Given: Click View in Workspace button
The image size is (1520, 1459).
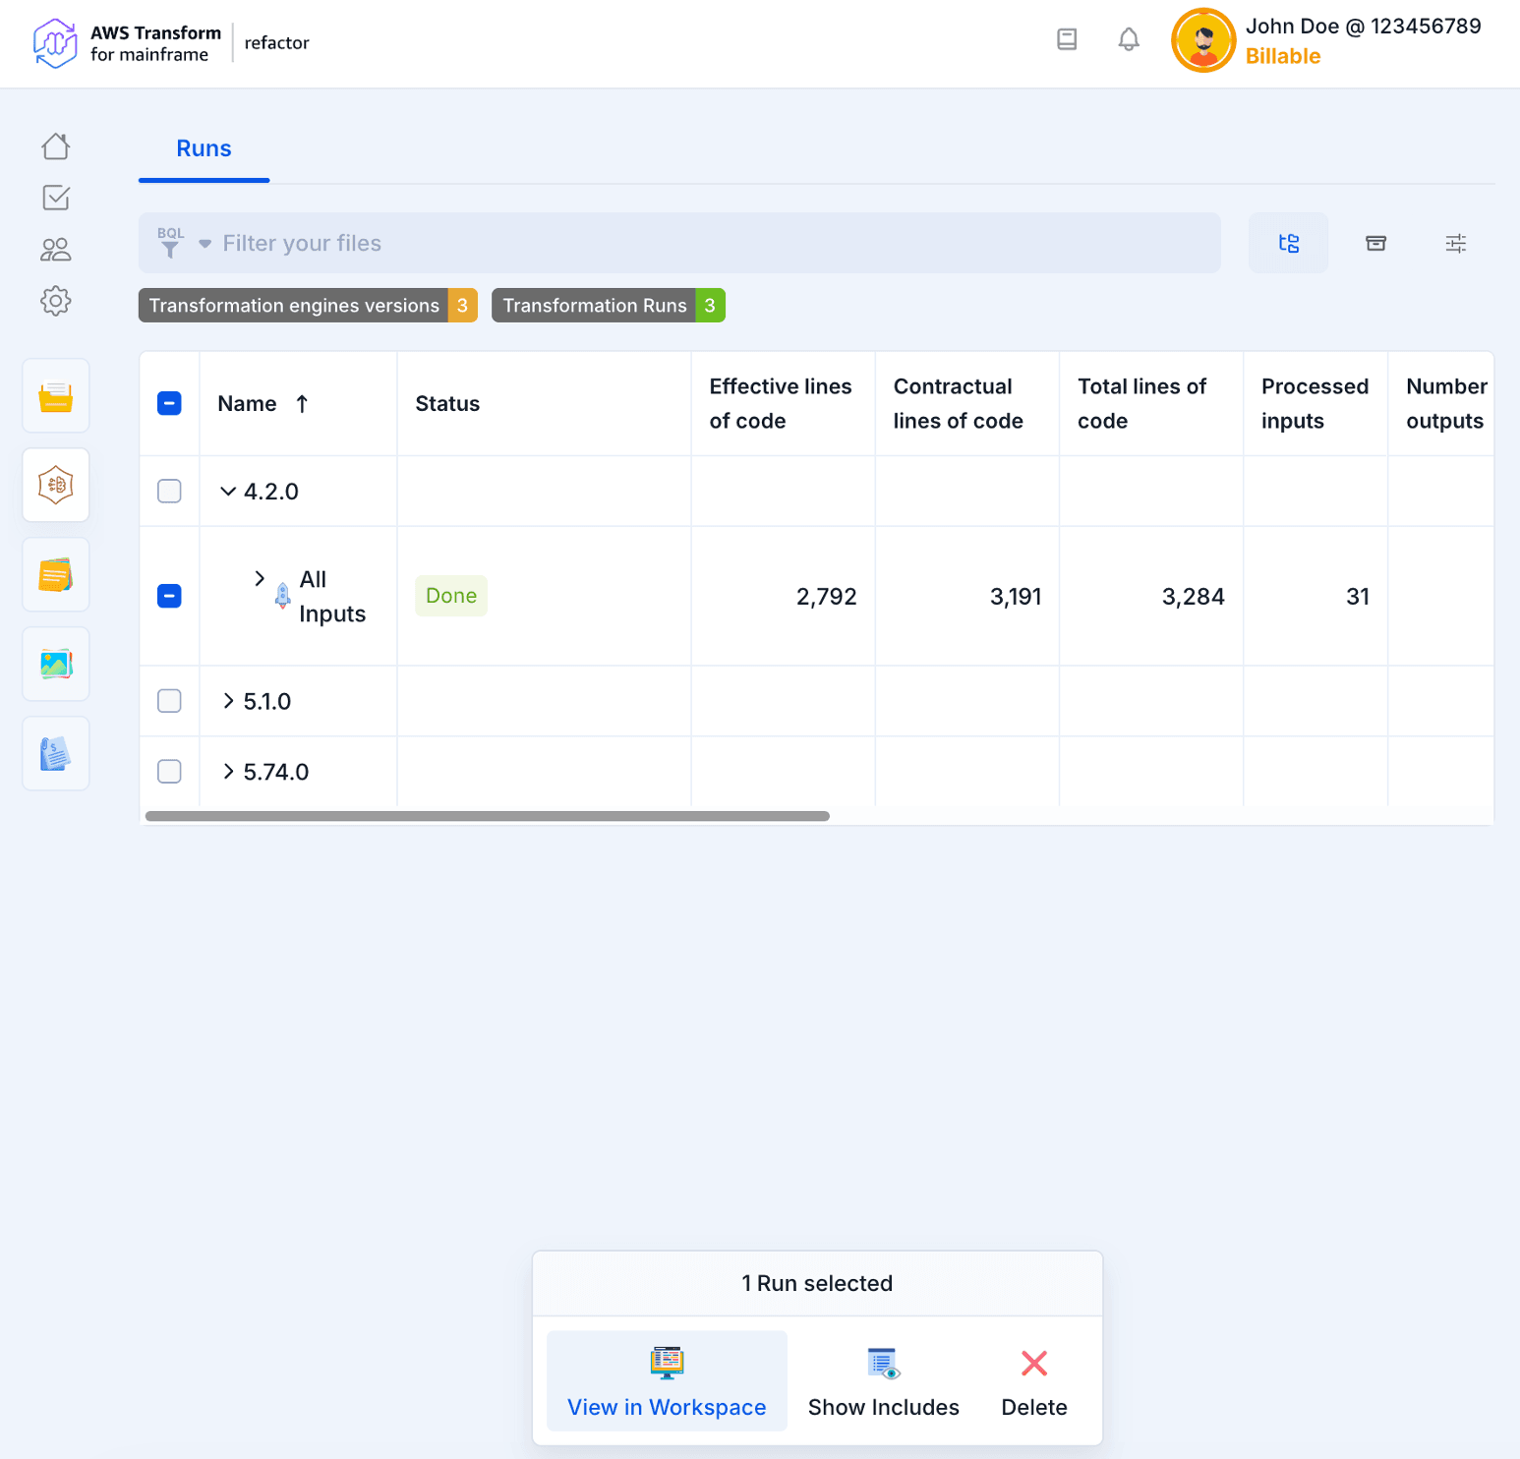Looking at the screenshot, I should click(667, 1381).
